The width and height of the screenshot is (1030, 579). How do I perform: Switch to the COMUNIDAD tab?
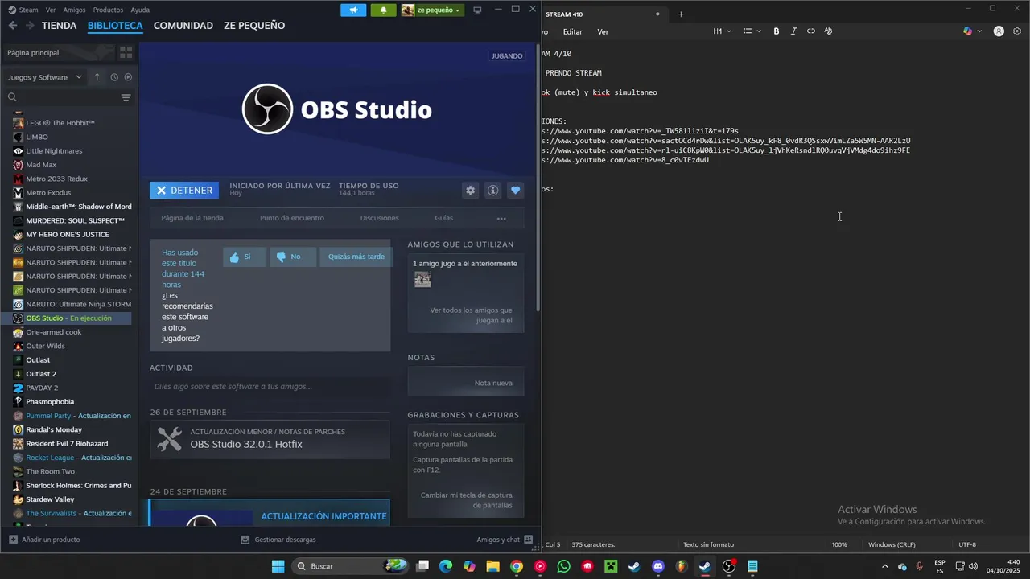point(183,25)
